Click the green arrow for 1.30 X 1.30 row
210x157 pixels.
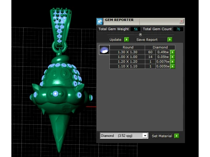point(172,52)
